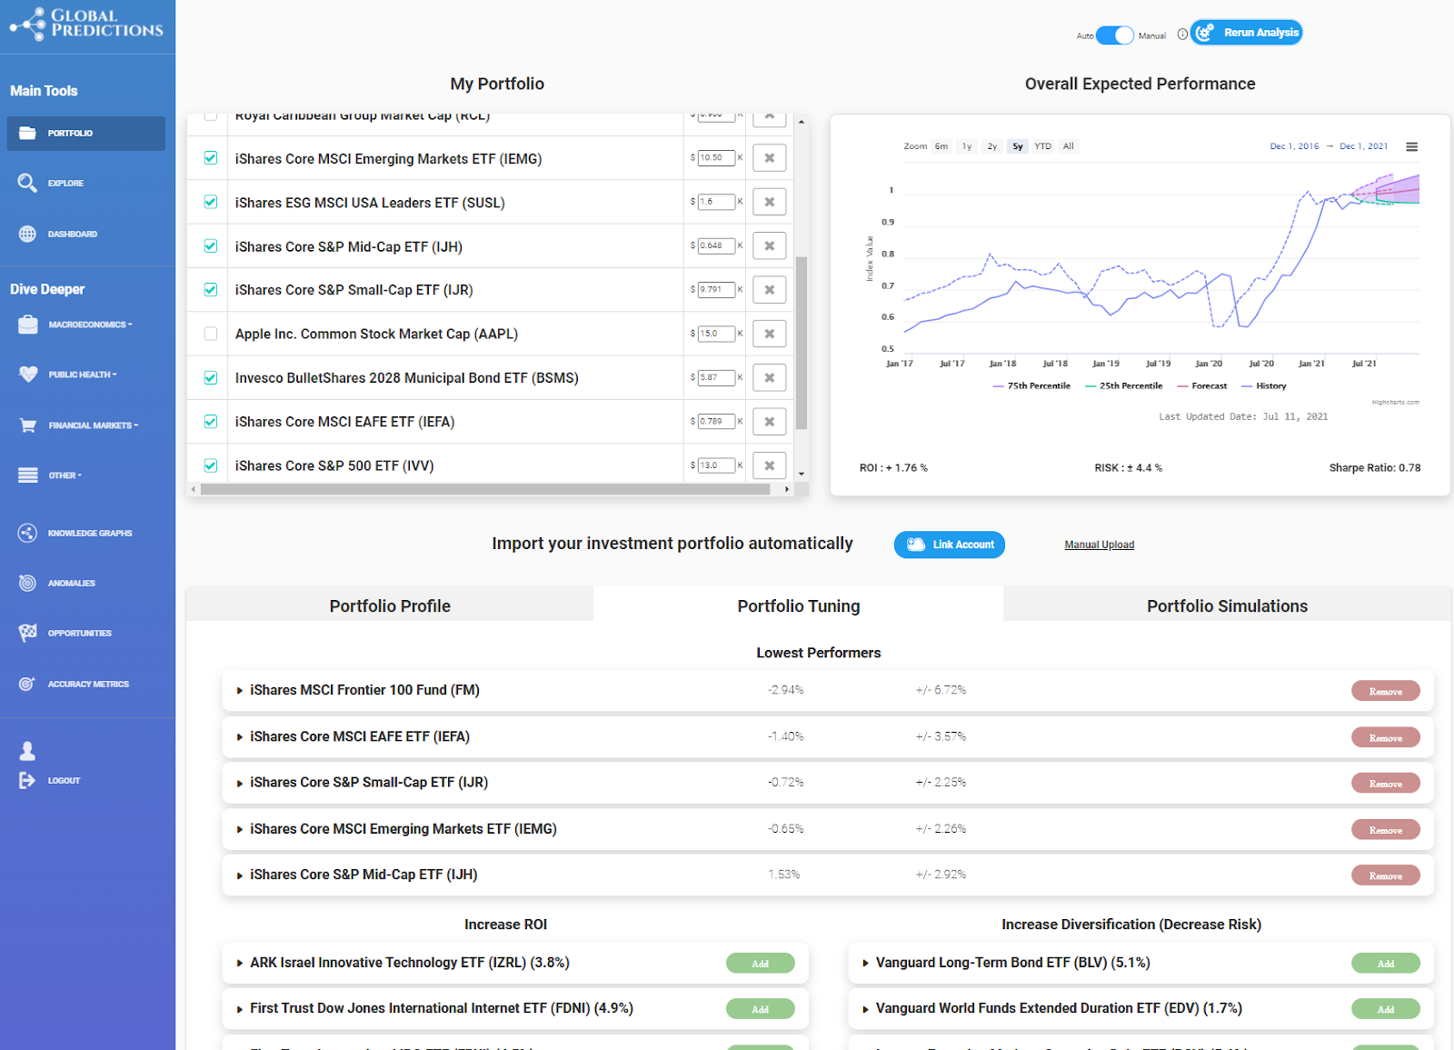Check Apple Inc. Common Stock checkbox
The height and width of the screenshot is (1050, 1454).
tap(211, 334)
